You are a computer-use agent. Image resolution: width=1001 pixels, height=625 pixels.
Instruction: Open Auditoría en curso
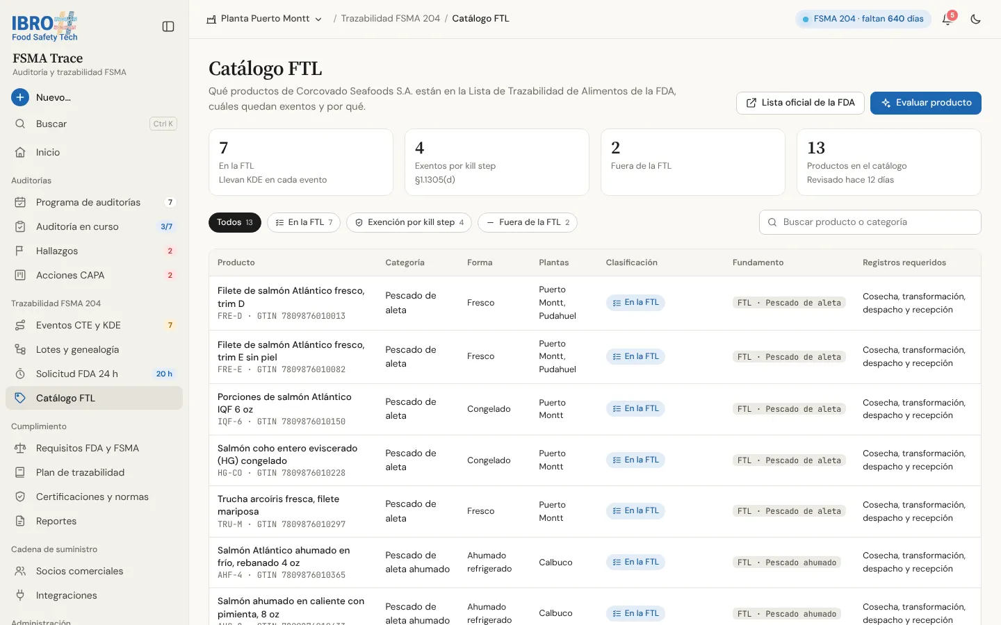click(x=95, y=226)
